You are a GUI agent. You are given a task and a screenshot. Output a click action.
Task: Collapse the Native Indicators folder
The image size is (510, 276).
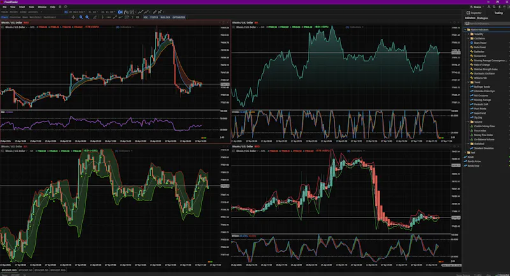[465, 29]
